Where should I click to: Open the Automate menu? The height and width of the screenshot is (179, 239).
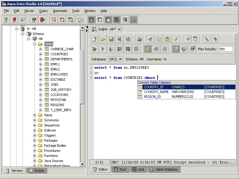(60, 11)
